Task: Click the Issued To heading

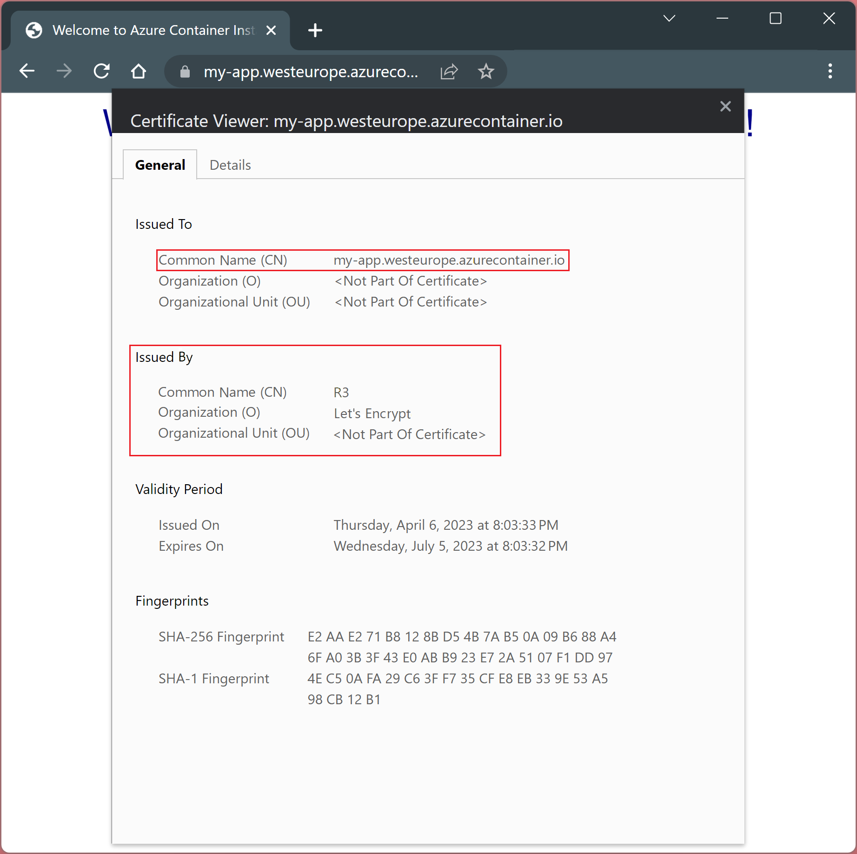Action: (x=163, y=224)
